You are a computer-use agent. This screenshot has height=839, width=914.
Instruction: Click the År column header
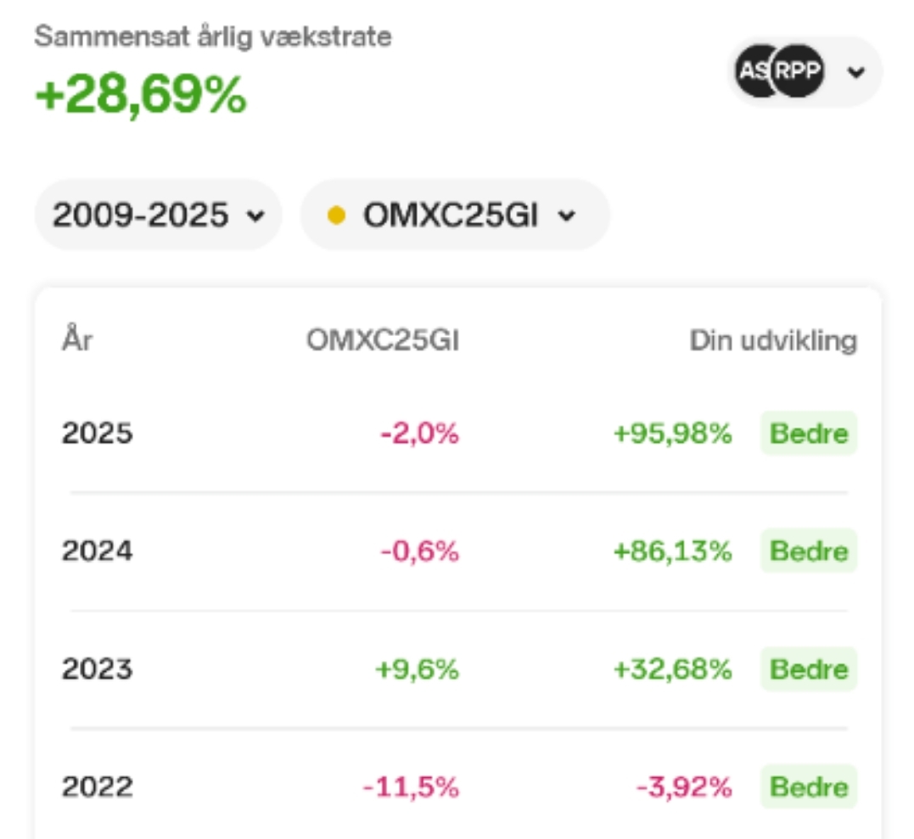pos(77,338)
